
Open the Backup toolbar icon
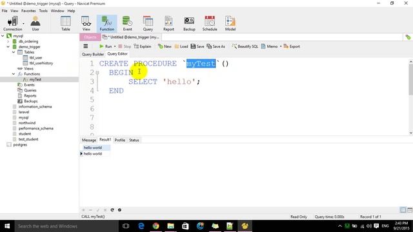click(189, 23)
